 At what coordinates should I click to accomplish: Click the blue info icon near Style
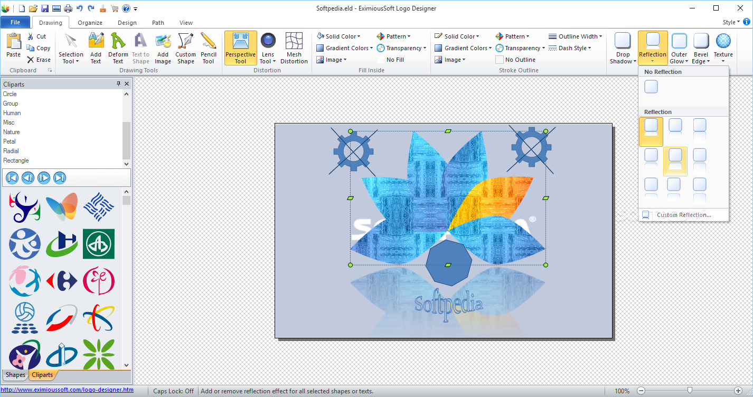point(747,22)
